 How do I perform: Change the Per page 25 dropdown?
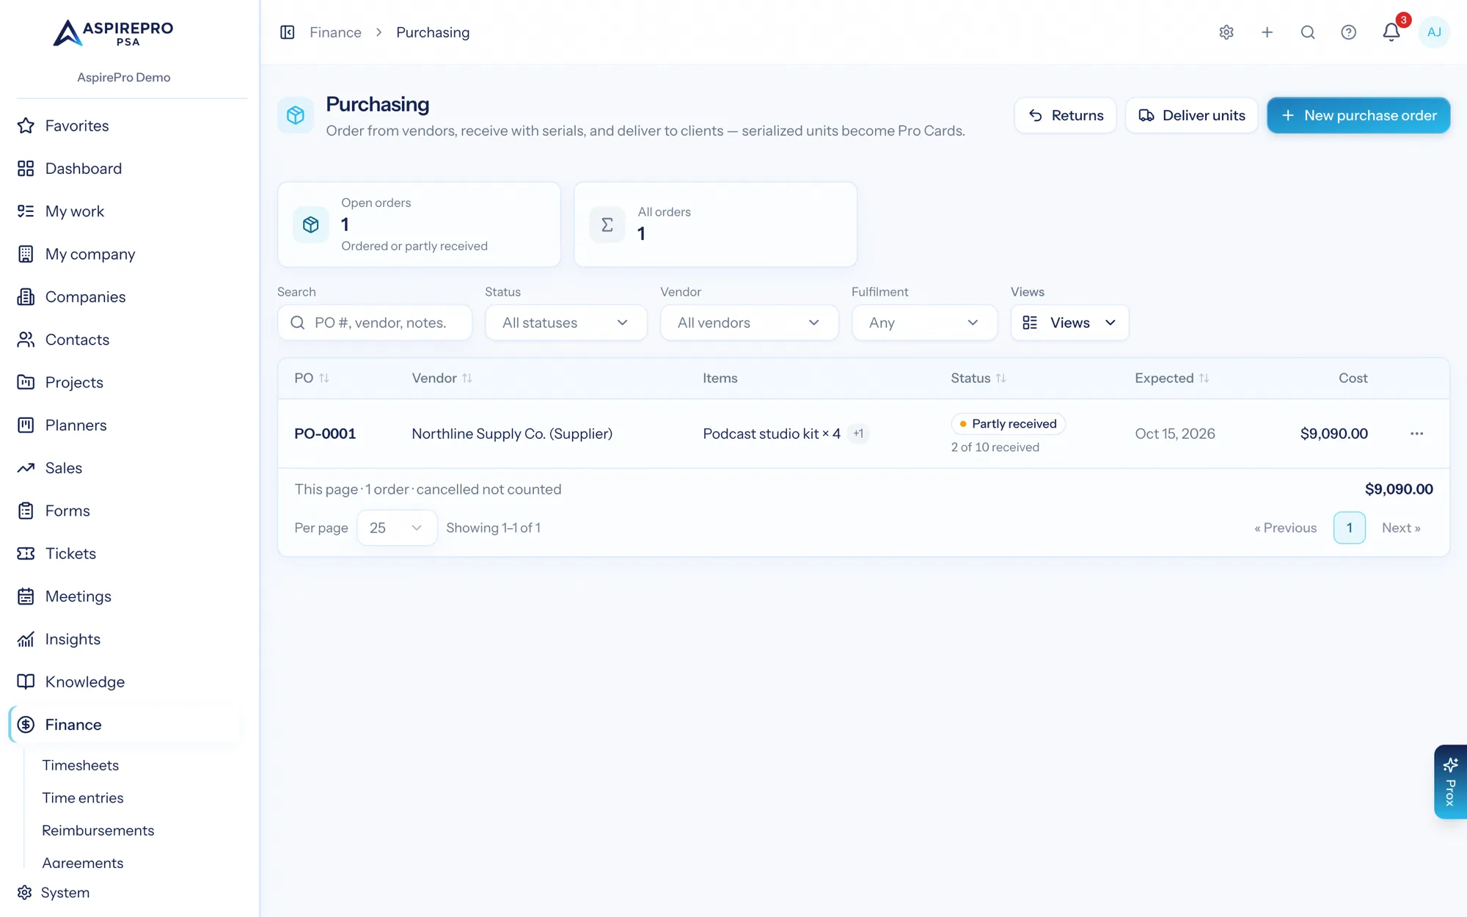pos(397,528)
